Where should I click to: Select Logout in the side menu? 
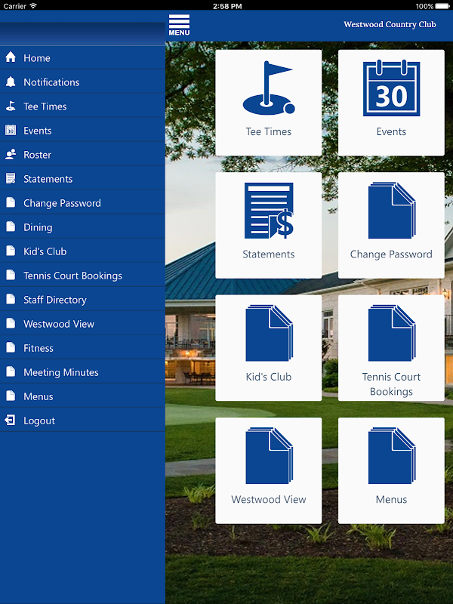tap(82, 421)
